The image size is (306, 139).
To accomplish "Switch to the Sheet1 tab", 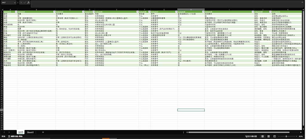I will pyautogui.click(x=30, y=132).
